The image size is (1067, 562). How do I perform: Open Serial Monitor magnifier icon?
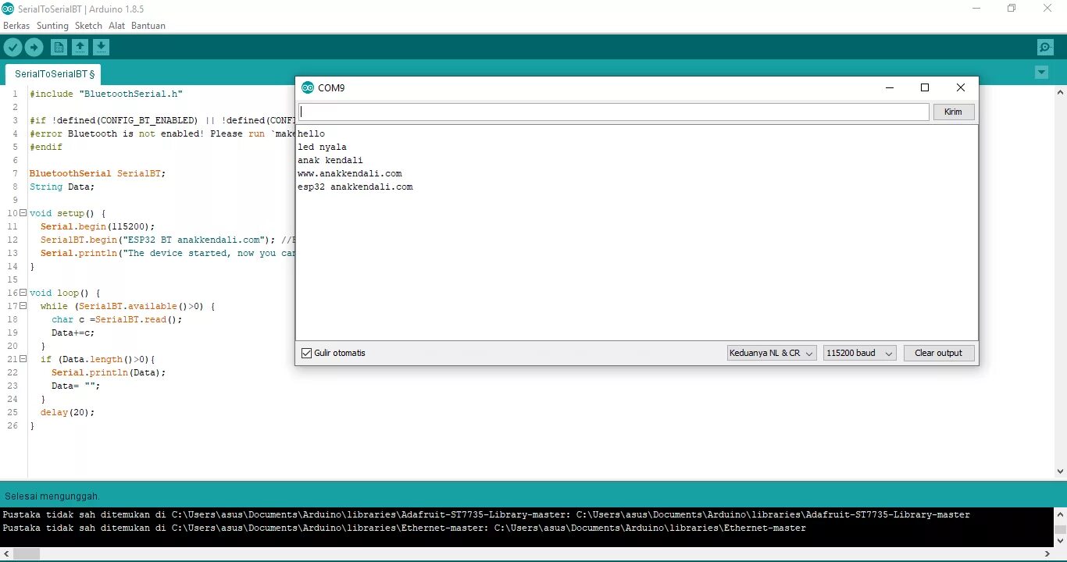pyautogui.click(x=1045, y=48)
